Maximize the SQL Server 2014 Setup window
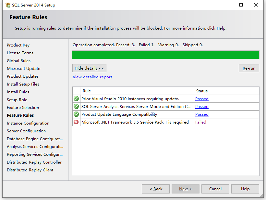 click(x=241, y=5)
